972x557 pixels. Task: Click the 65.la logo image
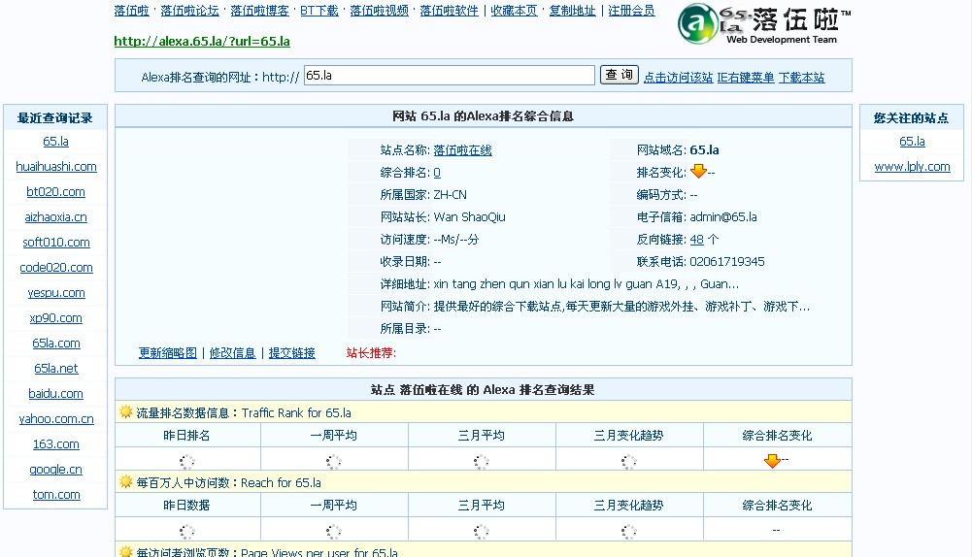pyautogui.click(x=764, y=24)
